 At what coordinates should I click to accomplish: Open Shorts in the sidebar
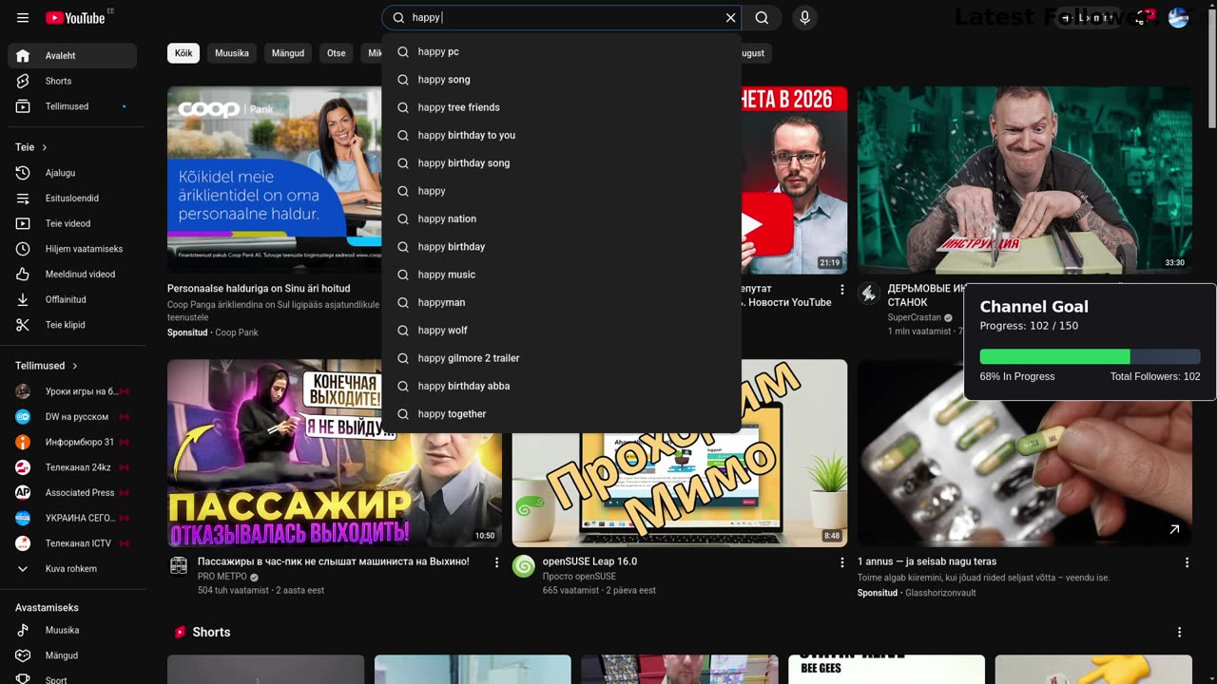(x=72, y=82)
